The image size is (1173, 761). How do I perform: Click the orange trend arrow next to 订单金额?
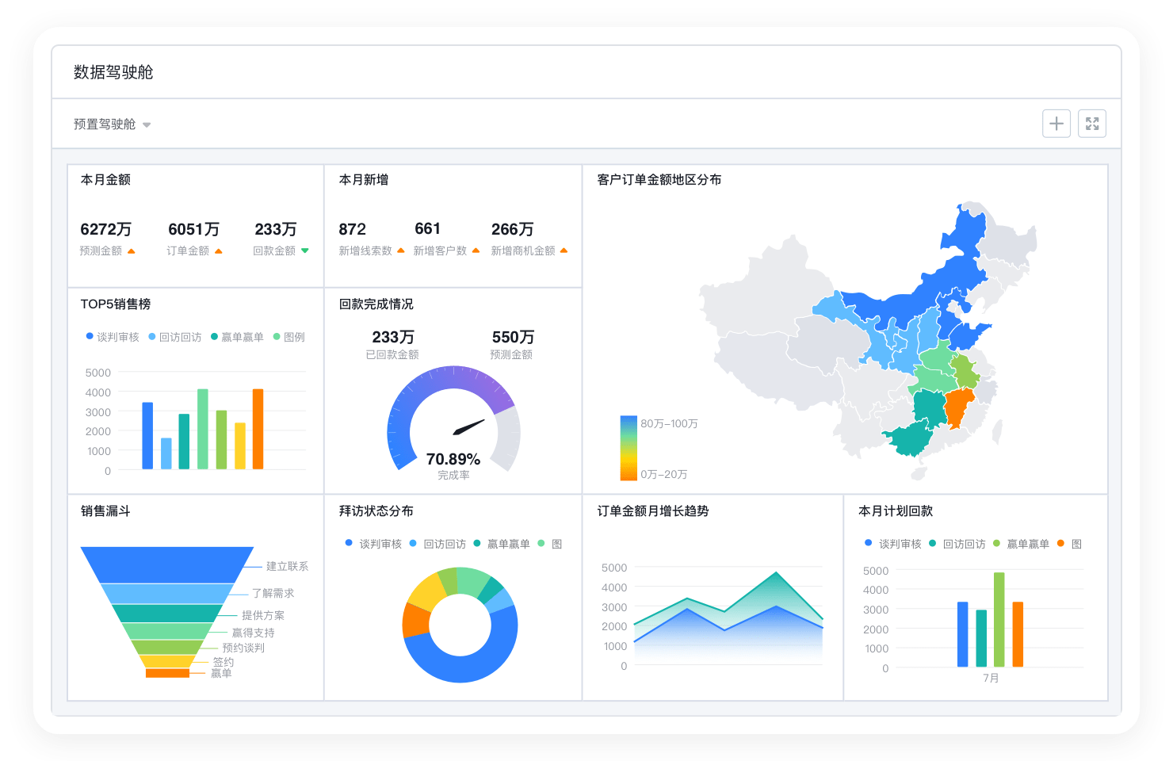[219, 251]
